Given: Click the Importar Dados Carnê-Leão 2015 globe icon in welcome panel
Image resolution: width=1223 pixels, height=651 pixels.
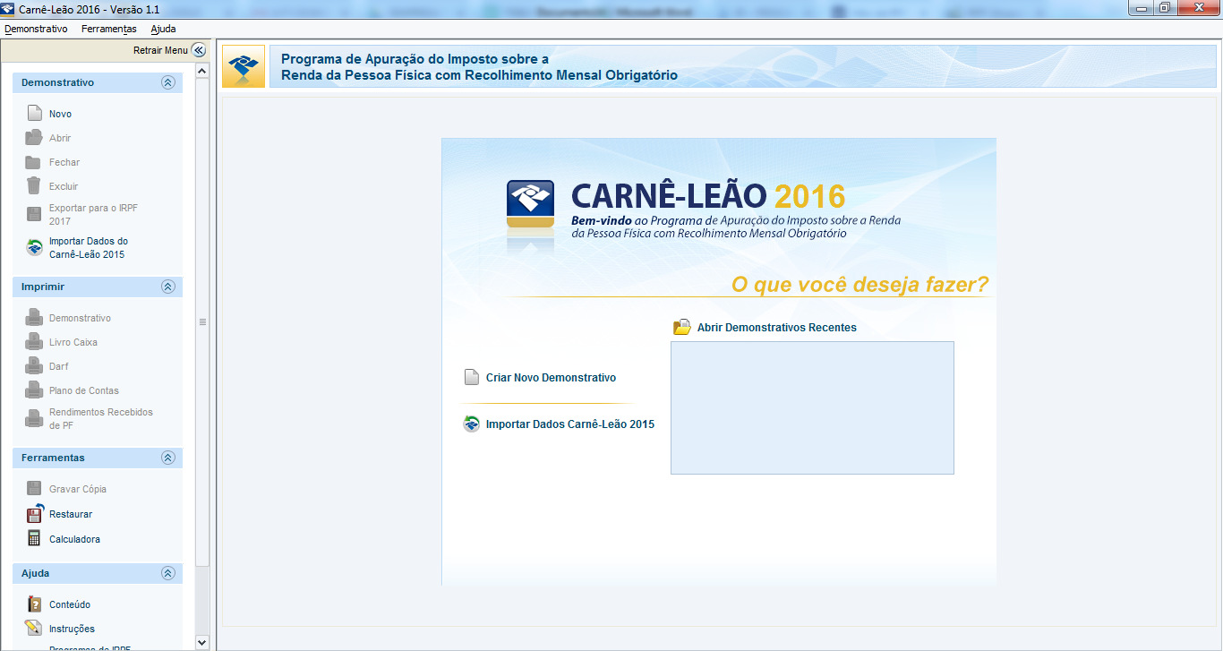Looking at the screenshot, I should (472, 424).
